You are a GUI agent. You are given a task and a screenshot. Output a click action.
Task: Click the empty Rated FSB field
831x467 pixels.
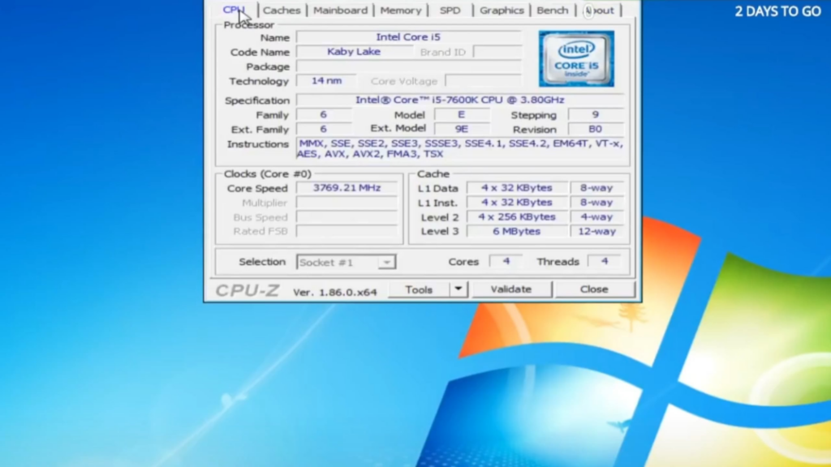(347, 231)
